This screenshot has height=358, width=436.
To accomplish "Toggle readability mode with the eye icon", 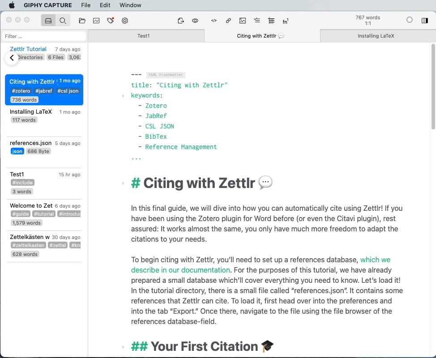I will pos(195,20).
